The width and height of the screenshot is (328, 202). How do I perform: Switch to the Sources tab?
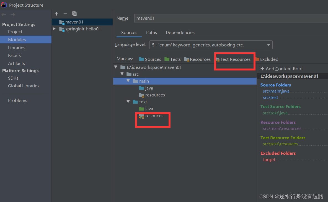click(x=129, y=33)
